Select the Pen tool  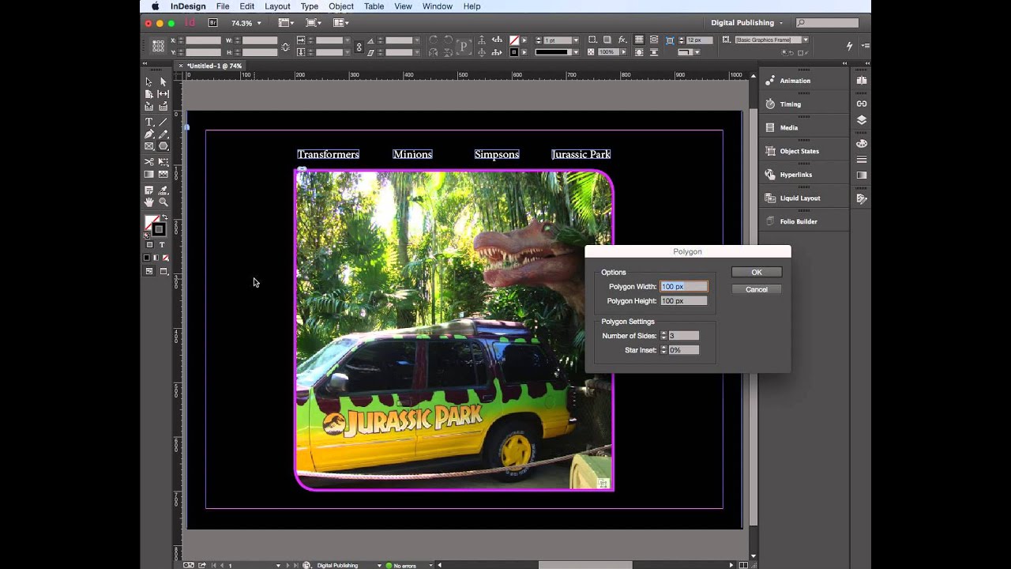tap(148, 134)
